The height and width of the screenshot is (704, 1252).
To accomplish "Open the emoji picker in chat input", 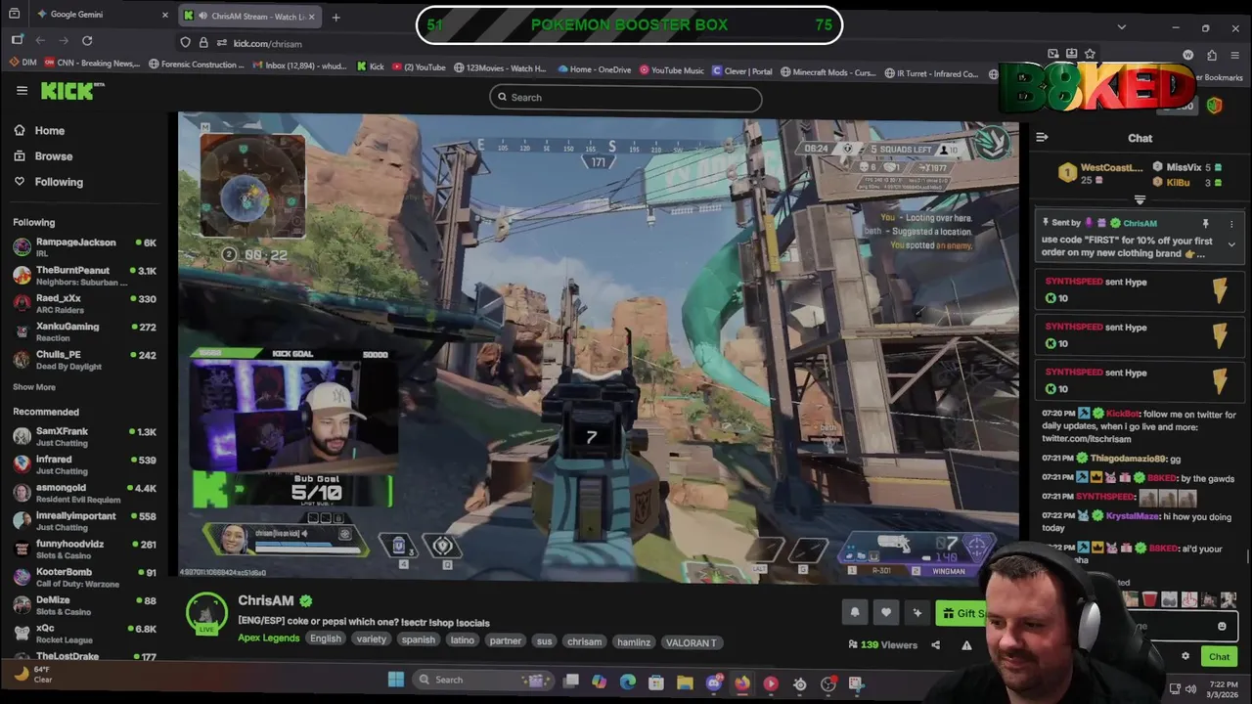I will pyautogui.click(x=1222, y=627).
